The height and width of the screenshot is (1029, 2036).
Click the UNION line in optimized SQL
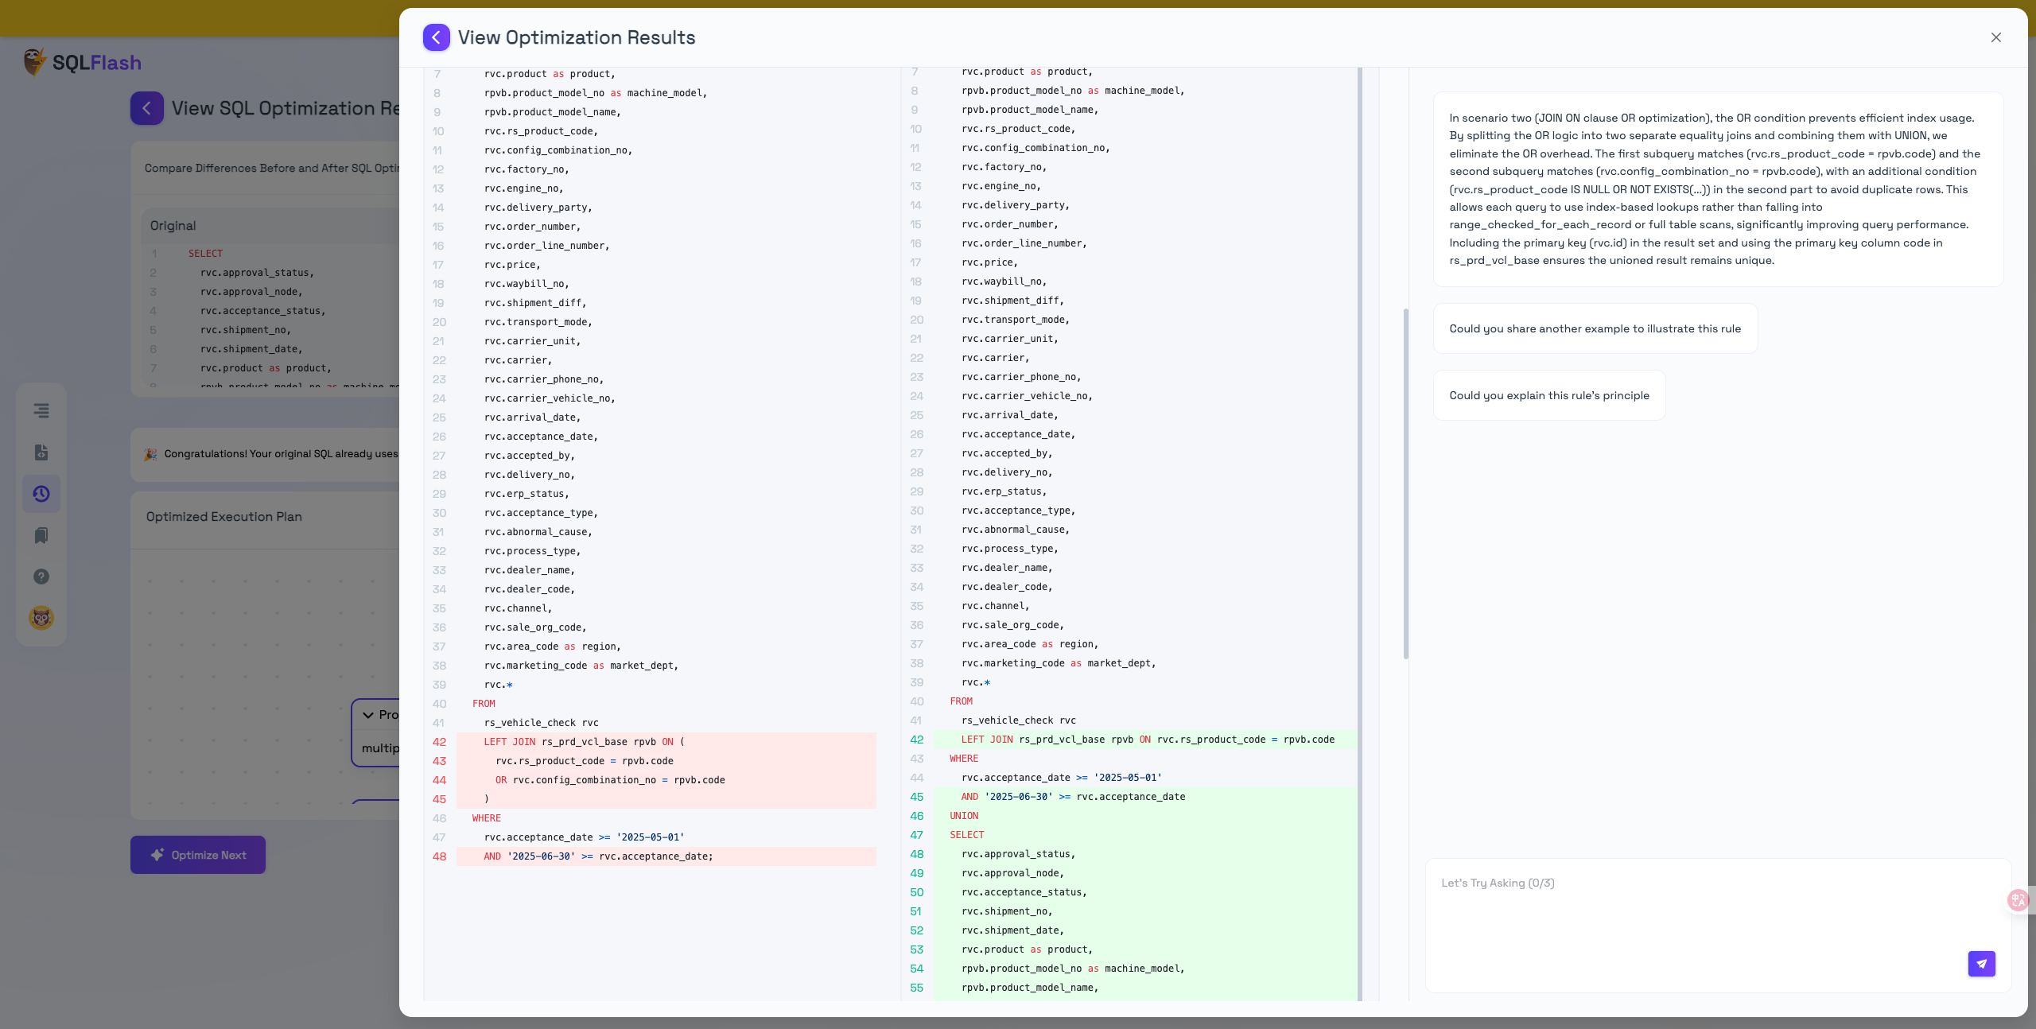[964, 816]
